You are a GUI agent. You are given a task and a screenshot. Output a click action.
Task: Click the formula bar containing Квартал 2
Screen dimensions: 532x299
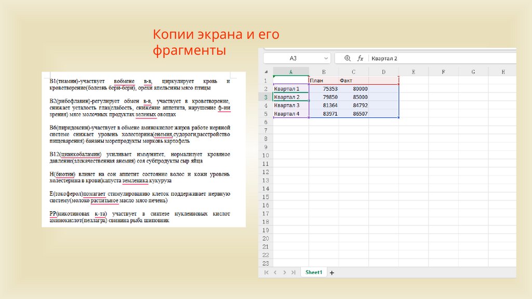(442, 59)
